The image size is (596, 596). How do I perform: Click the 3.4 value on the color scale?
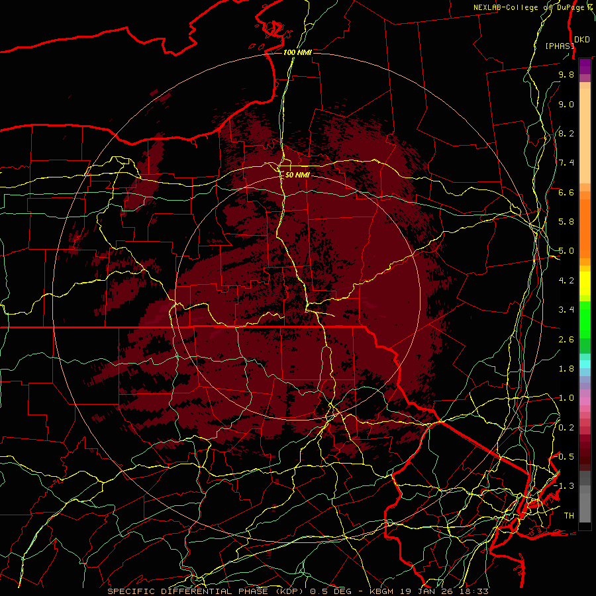(x=566, y=310)
